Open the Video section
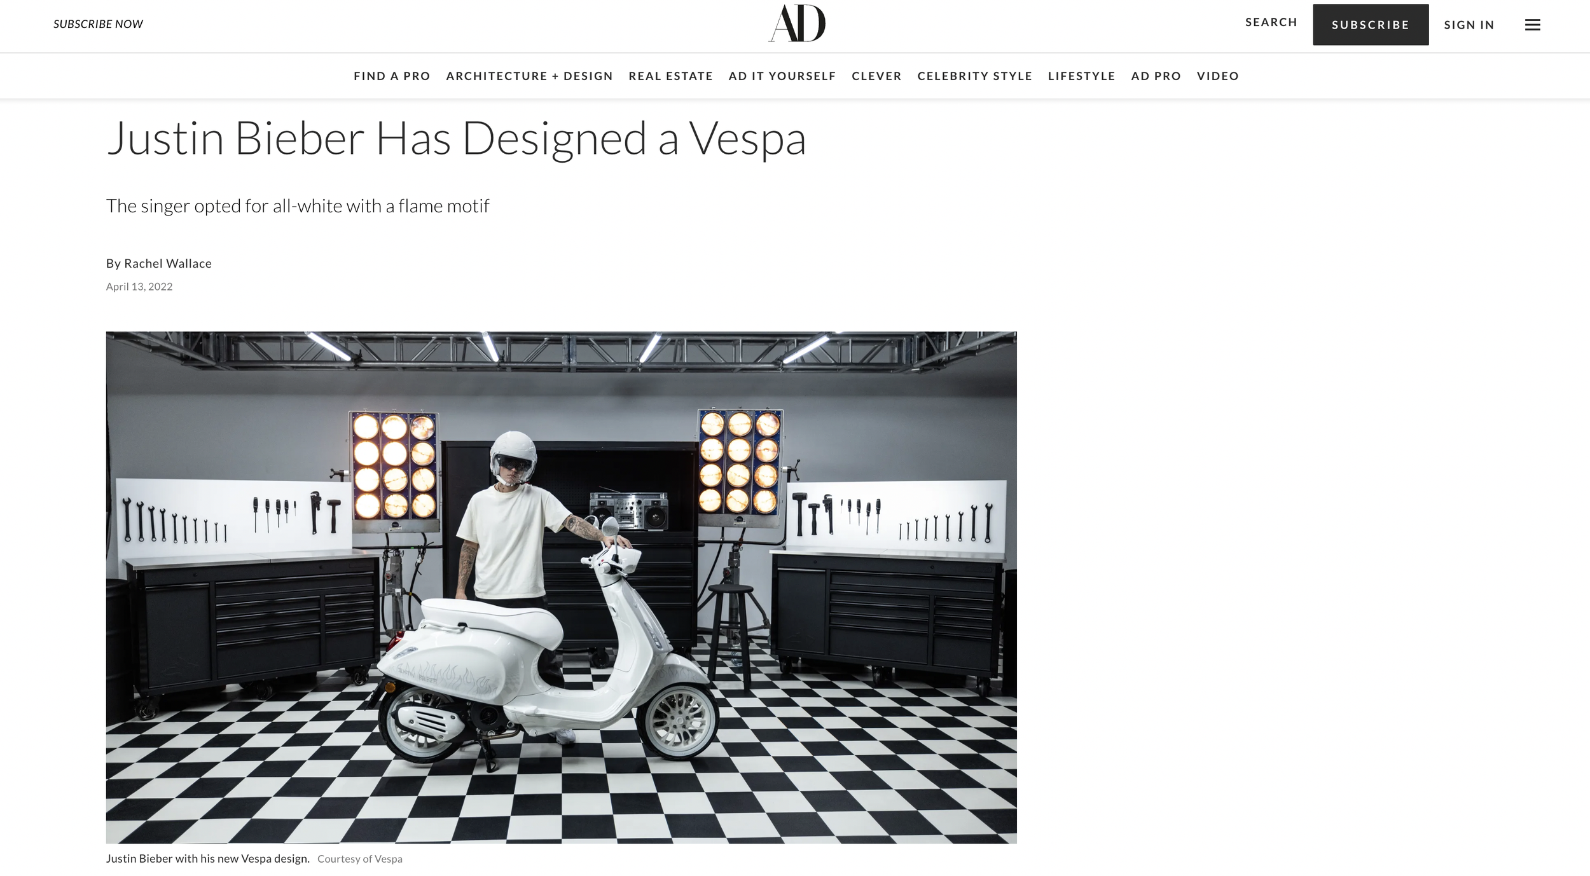This screenshot has height=876, width=1590. [x=1217, y=76]
